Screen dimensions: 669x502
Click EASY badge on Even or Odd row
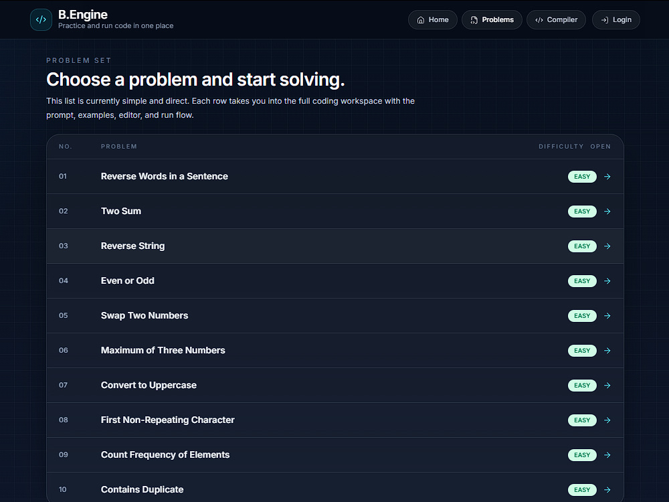click(582, 281)
